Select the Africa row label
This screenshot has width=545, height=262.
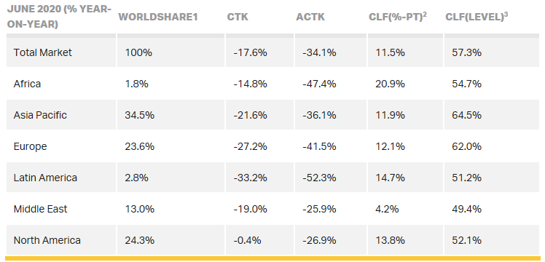click(27, 84)
